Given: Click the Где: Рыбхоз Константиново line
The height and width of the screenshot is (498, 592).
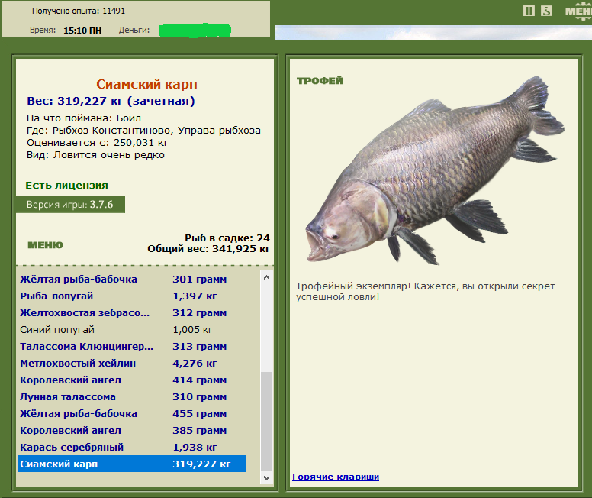Looking at the screenshot, I should click(x=143, y=131).
